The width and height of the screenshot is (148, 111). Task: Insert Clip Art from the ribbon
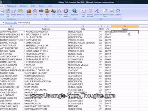click(x=7, y=13)
